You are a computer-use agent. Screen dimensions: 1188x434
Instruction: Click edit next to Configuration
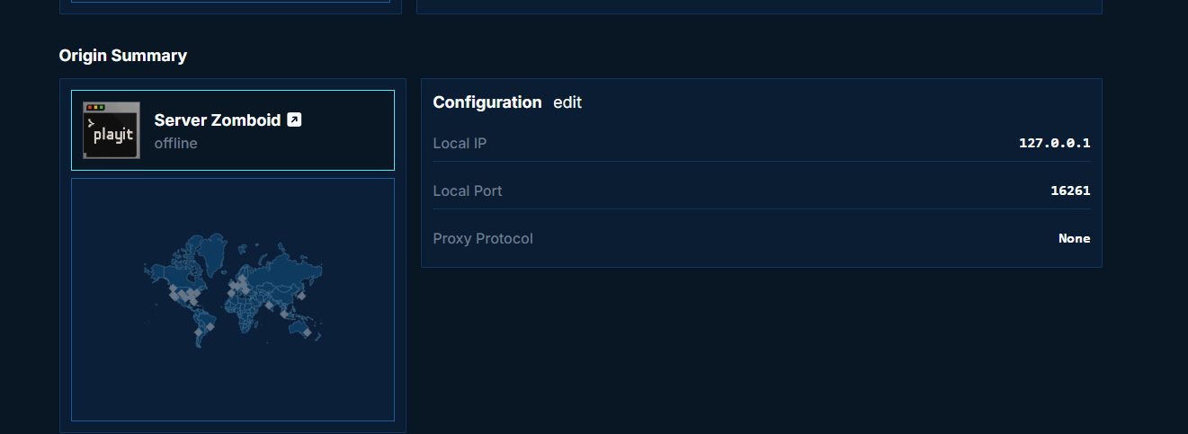(x=567, y=102)
